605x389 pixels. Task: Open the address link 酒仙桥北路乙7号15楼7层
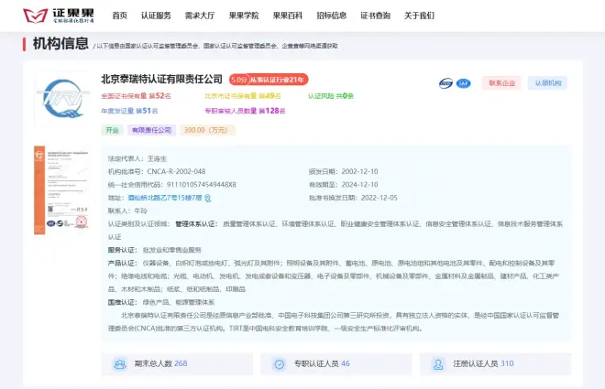[x=165, y=198]
